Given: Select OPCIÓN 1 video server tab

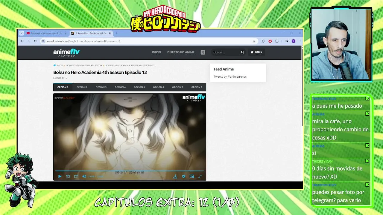Looking at the screenshot, I should coord(63,87).
